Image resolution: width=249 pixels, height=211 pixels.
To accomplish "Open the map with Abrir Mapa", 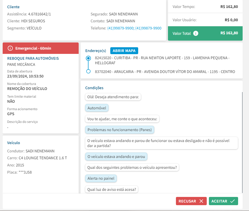I will point(124,51).
